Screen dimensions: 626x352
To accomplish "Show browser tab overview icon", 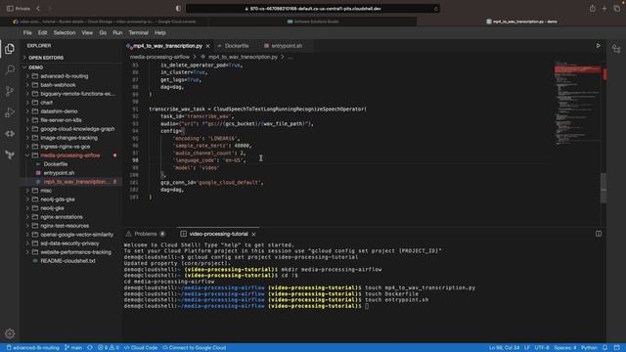I will (617, 9).
